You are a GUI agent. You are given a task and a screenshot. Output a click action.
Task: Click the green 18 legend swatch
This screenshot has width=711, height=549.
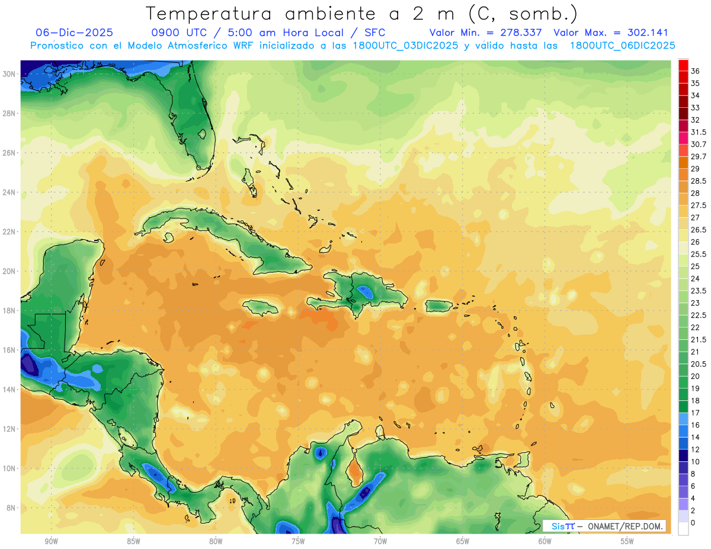683,406
